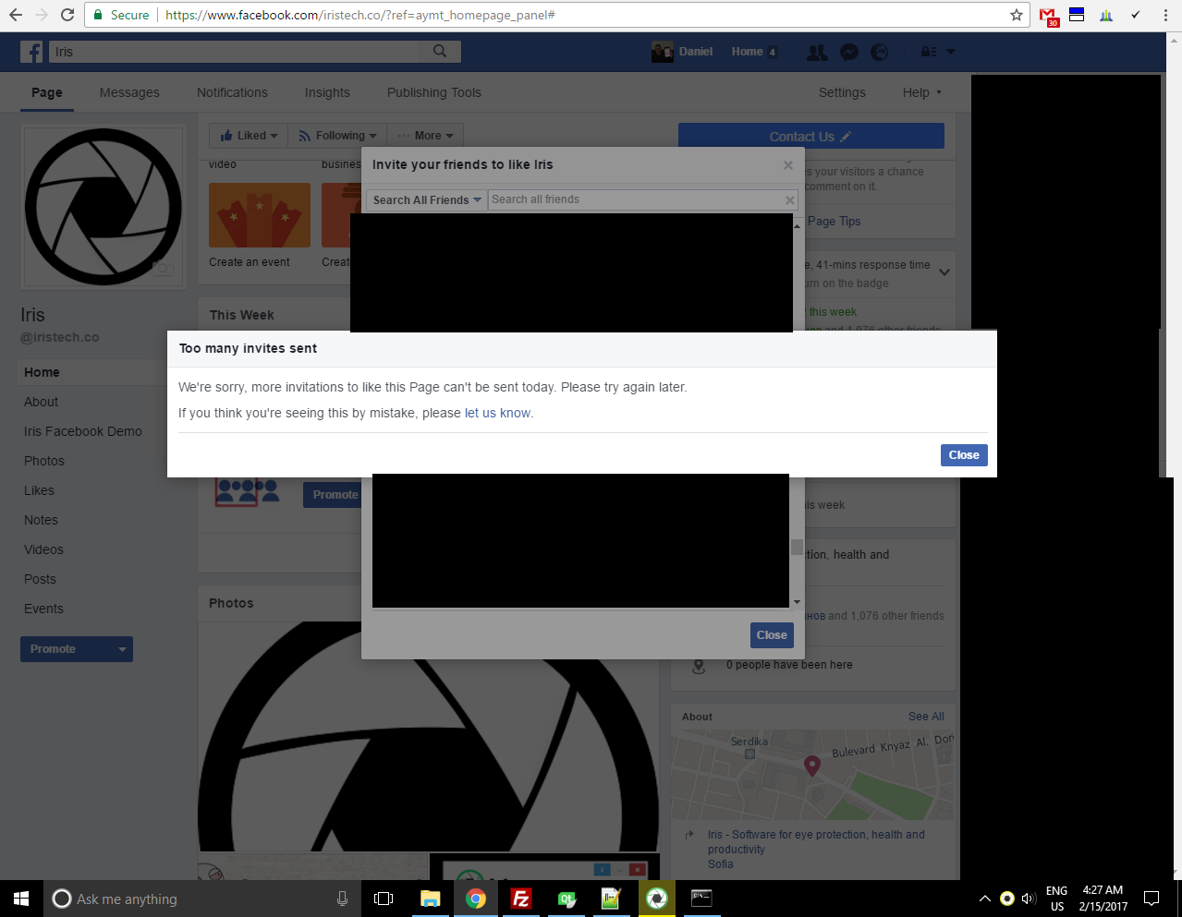Screen dimensions: 1182x917
Task: Open the Liked dropdown button
Action: 249,136
